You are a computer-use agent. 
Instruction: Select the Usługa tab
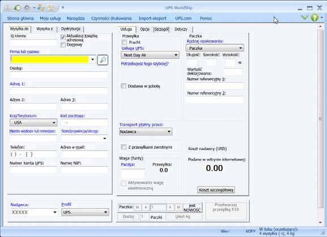click(126, 29)
